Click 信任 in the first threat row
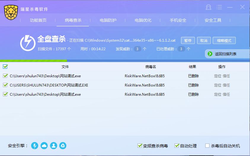250x156 pixels. coord(226,76)
